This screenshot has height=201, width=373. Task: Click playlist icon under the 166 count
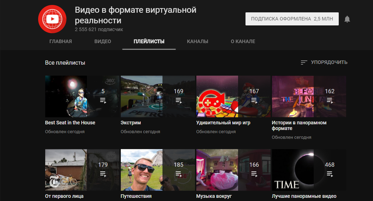coord(254,174)
